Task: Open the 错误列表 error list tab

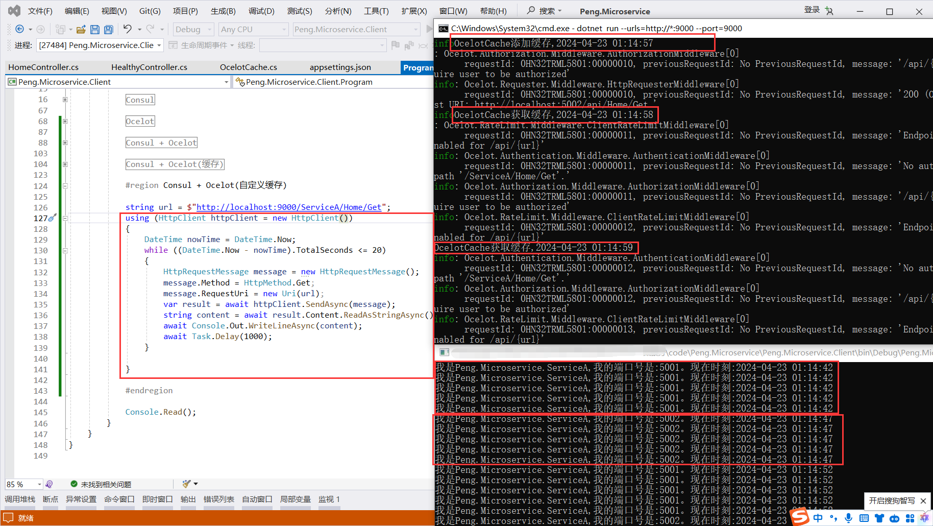Action: coord(219,499)
